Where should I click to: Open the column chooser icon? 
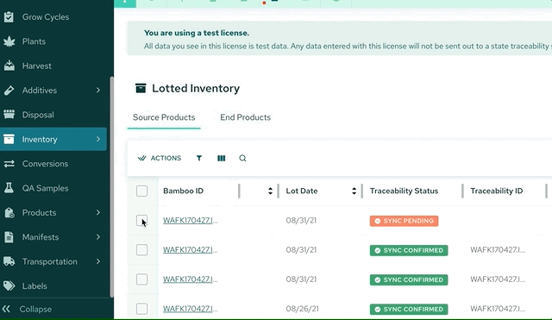point(222,158)
